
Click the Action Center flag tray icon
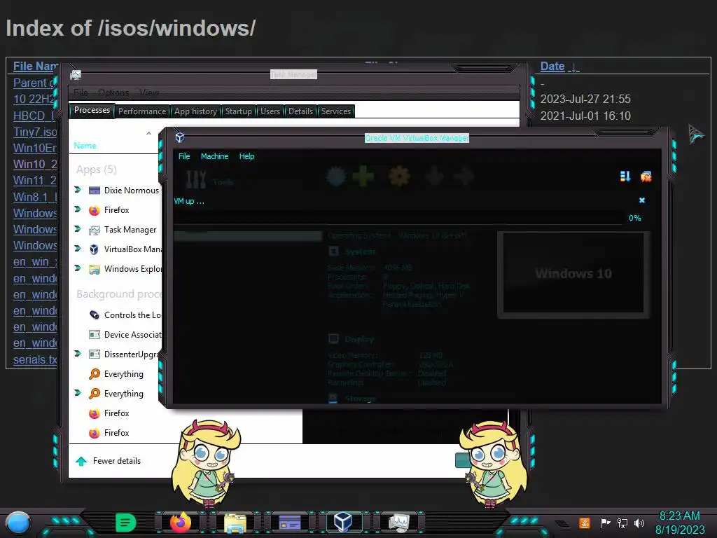pos(605,523)
